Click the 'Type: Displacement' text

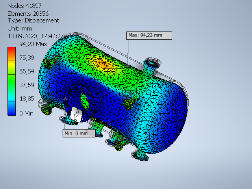[x=33, y=20]
